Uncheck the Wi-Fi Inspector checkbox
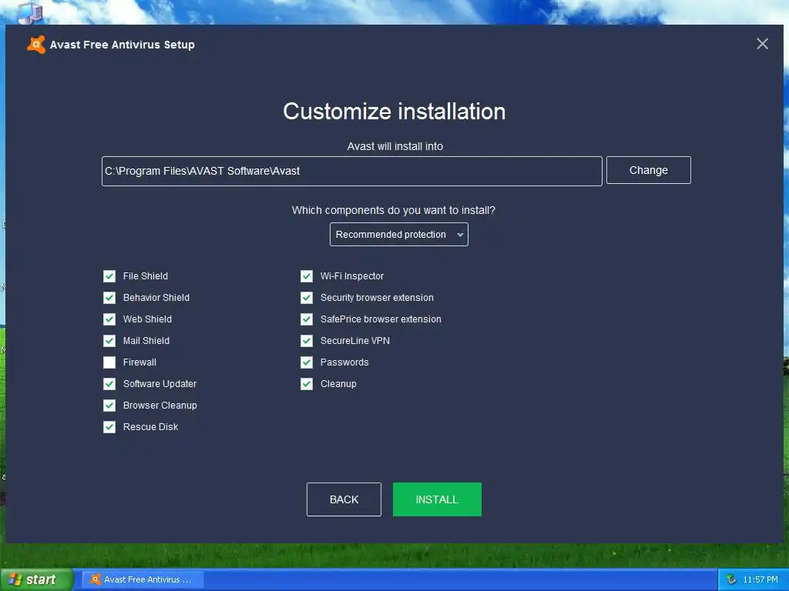Image resolution: width=789 pixels, height=591 pixels. pos(307,276)
